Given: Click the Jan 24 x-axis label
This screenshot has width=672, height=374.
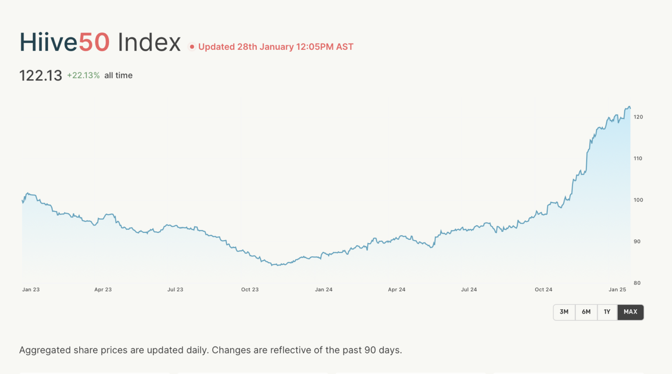Looking at the screenshot, I should [x=324, y=290].
